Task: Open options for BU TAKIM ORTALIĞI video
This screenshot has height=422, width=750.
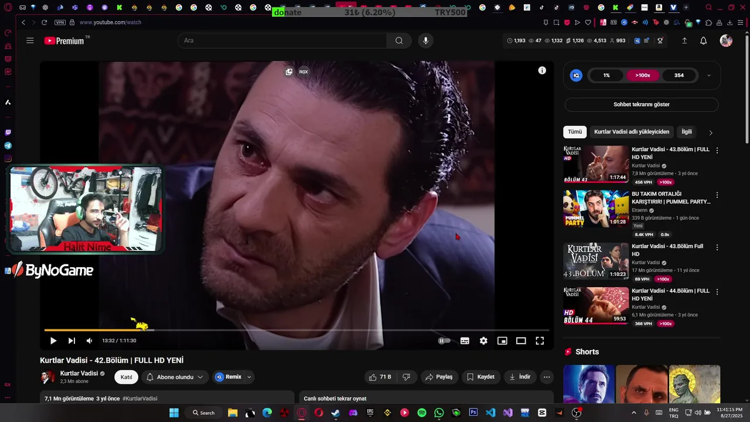Action: [717, 195]
